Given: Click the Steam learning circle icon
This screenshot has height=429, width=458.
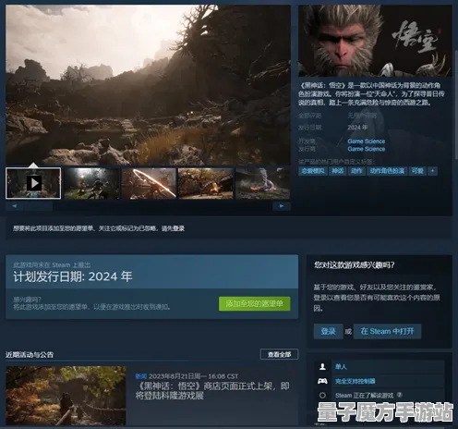Looking at the screenshot, I should [322, 395].
